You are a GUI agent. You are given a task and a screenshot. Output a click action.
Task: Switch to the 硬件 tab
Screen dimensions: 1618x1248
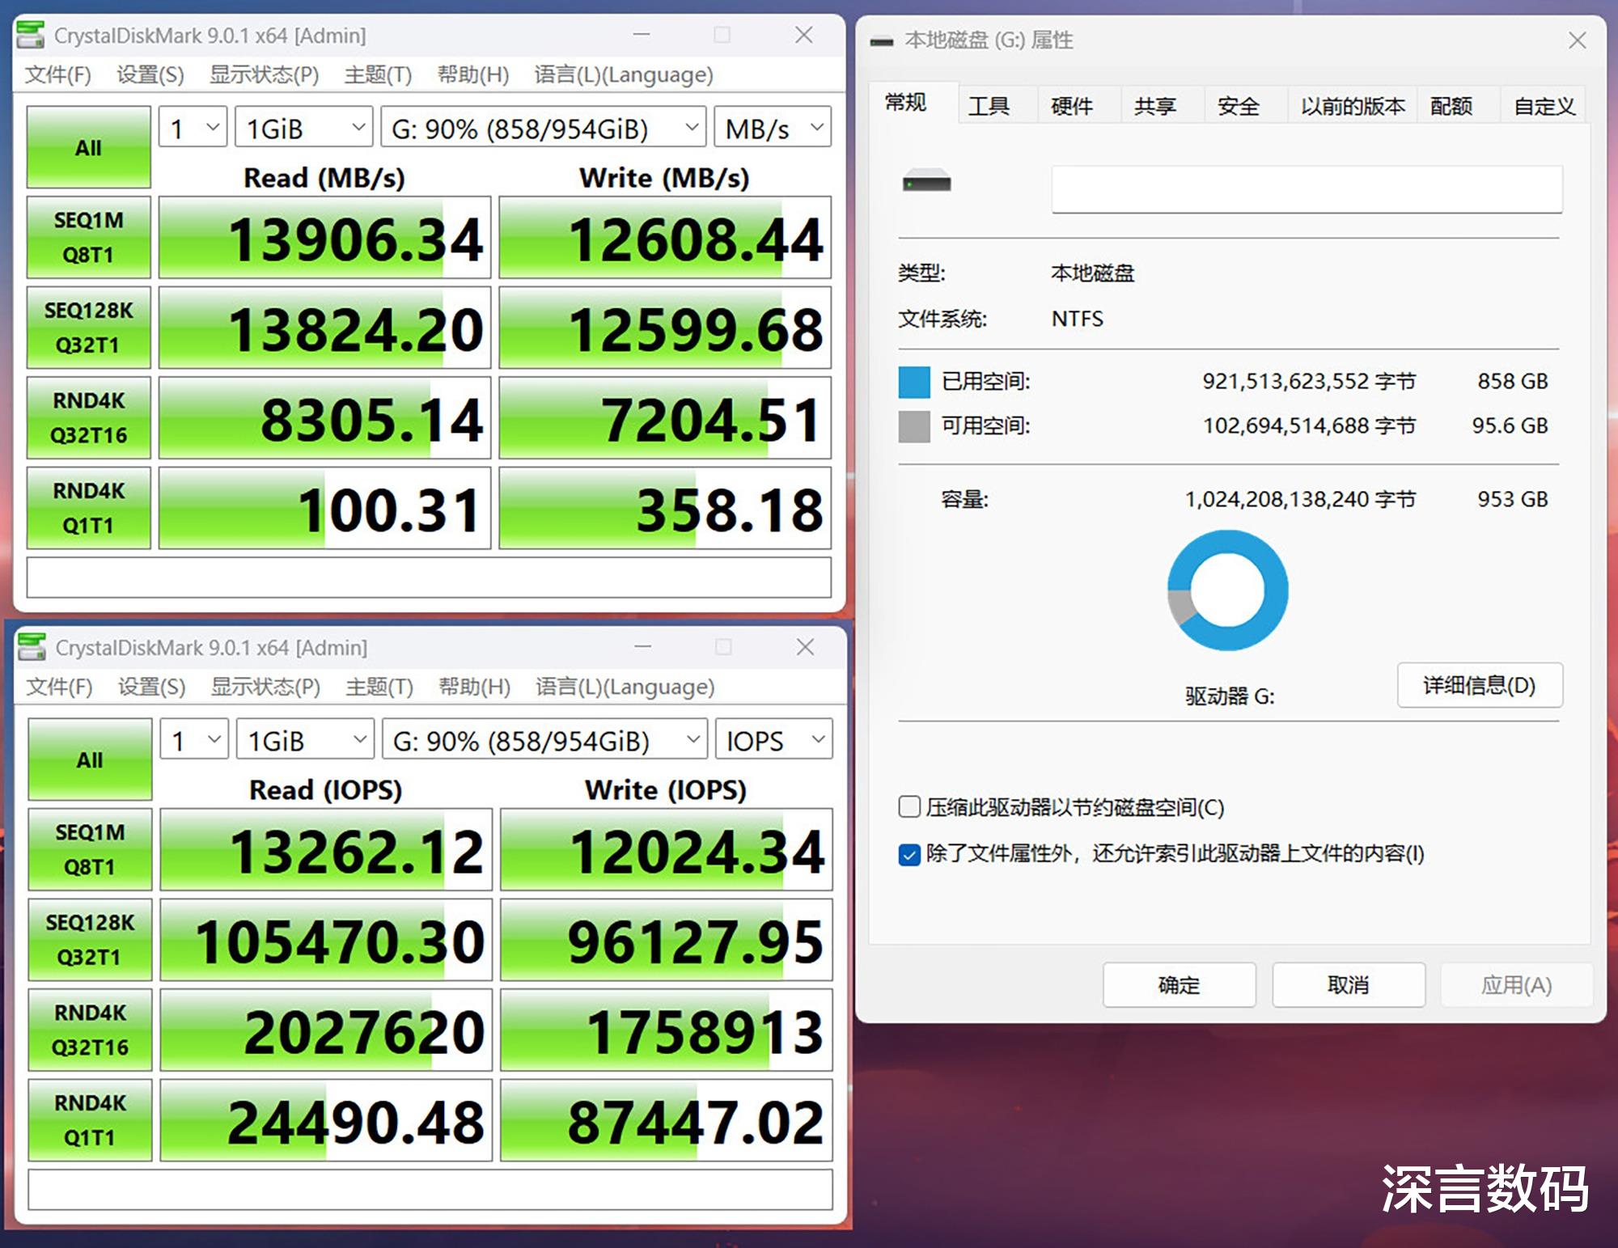tap(1071, 106)
